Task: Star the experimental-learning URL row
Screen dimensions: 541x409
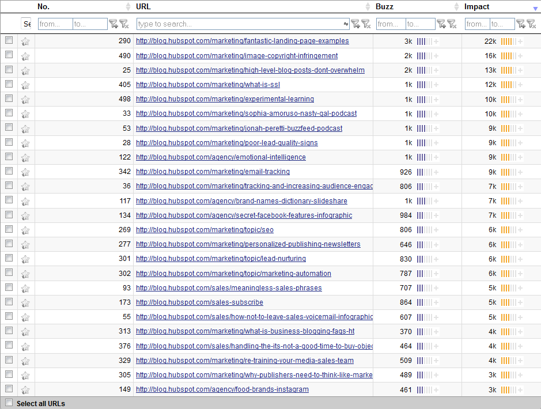Action: [25, 100]
